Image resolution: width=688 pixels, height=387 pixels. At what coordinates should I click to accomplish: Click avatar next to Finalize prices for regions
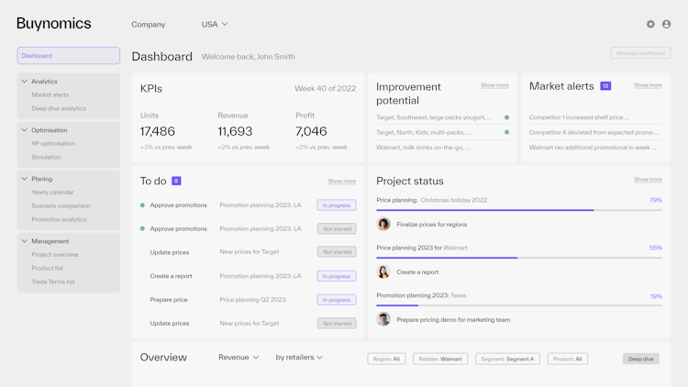tap(383, 225)
